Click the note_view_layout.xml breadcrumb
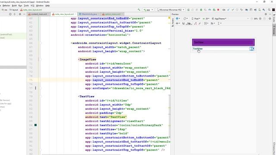This screenshot has width=276, height=155. 31,10
